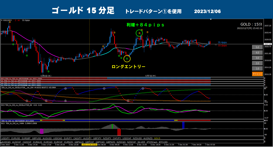Viewport: 273px width, 147px height.
Task: Switch chart to EURNZD symbol
Action: click(x=69, y=142)
